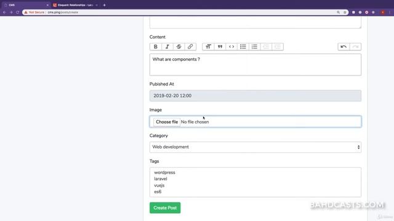
Task: Create a numbered list
Action: pyautogui.click(x=254, y=47)
